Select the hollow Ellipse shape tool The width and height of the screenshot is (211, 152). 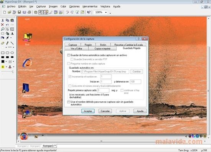click(12, 53)
